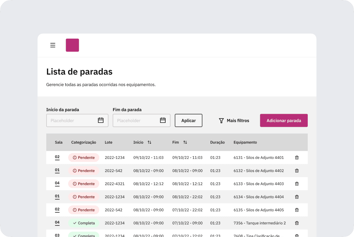The image size is (354, 237).
Task: Sort table by Início column arrows
Action: (x=150, y=142)
